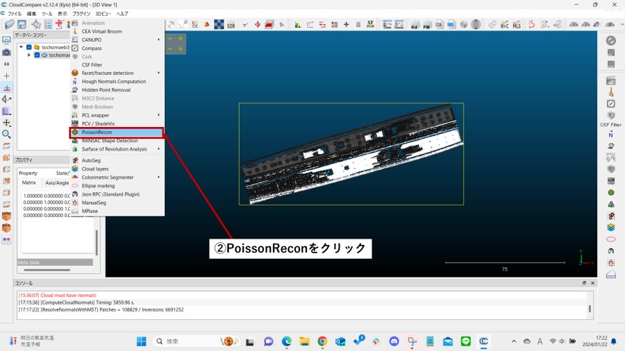
Task: Click the Cloud layers icon in right toolbar
Action: pos(610,228)
